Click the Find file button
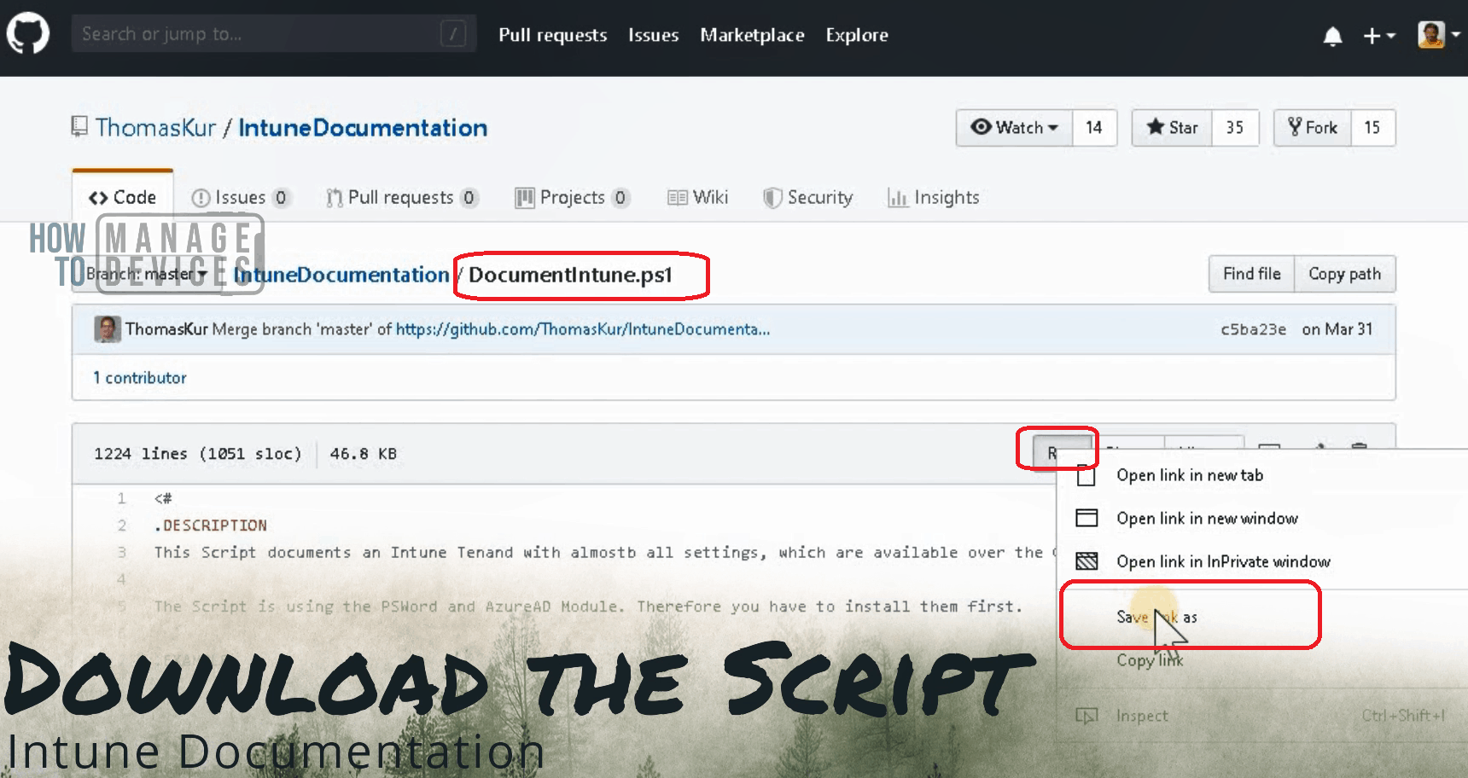The width and height of the screenshot is (1468, 778). (x=1252, y=274)
